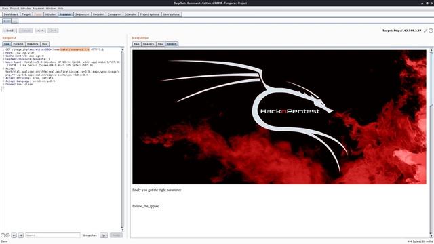Focus the request Search field
Viewport: 434px width, 244px height.
[53, 235]
